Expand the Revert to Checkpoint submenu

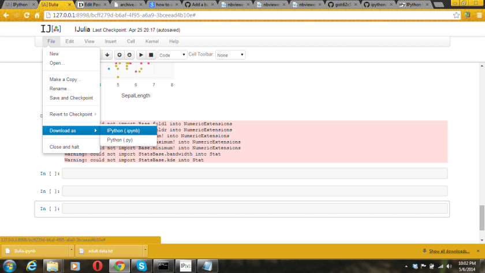tap(71, 115)
